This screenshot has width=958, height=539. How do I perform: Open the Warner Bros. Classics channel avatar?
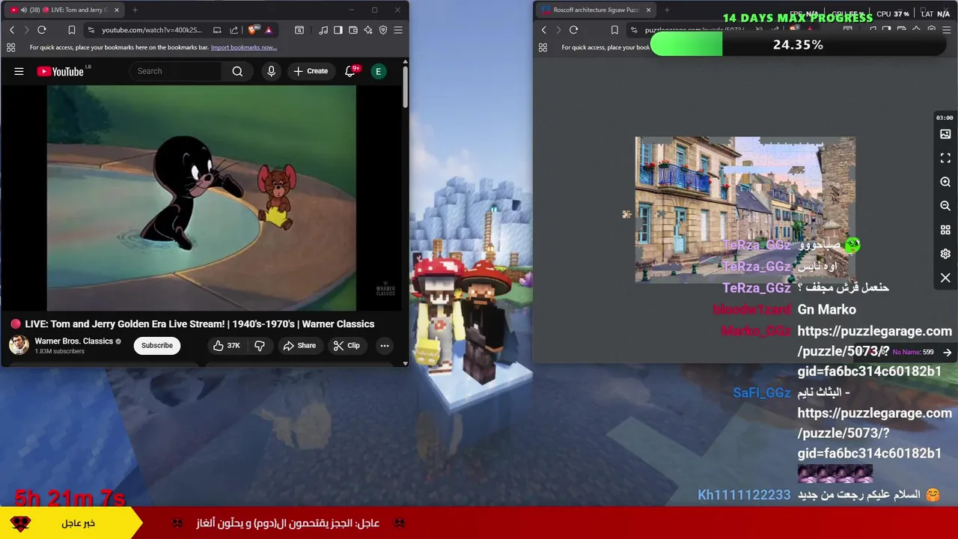coord(19,345)
